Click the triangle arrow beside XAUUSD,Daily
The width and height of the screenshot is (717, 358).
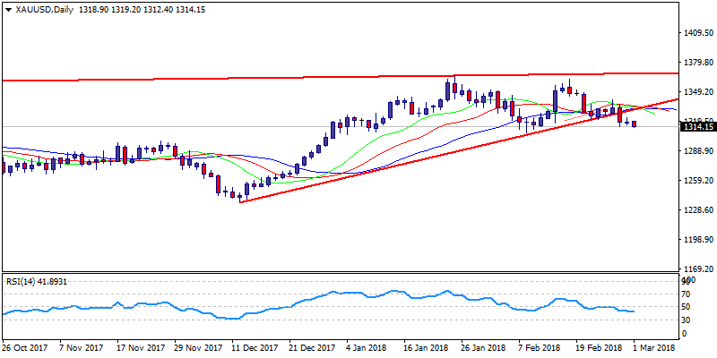(6, 9)
